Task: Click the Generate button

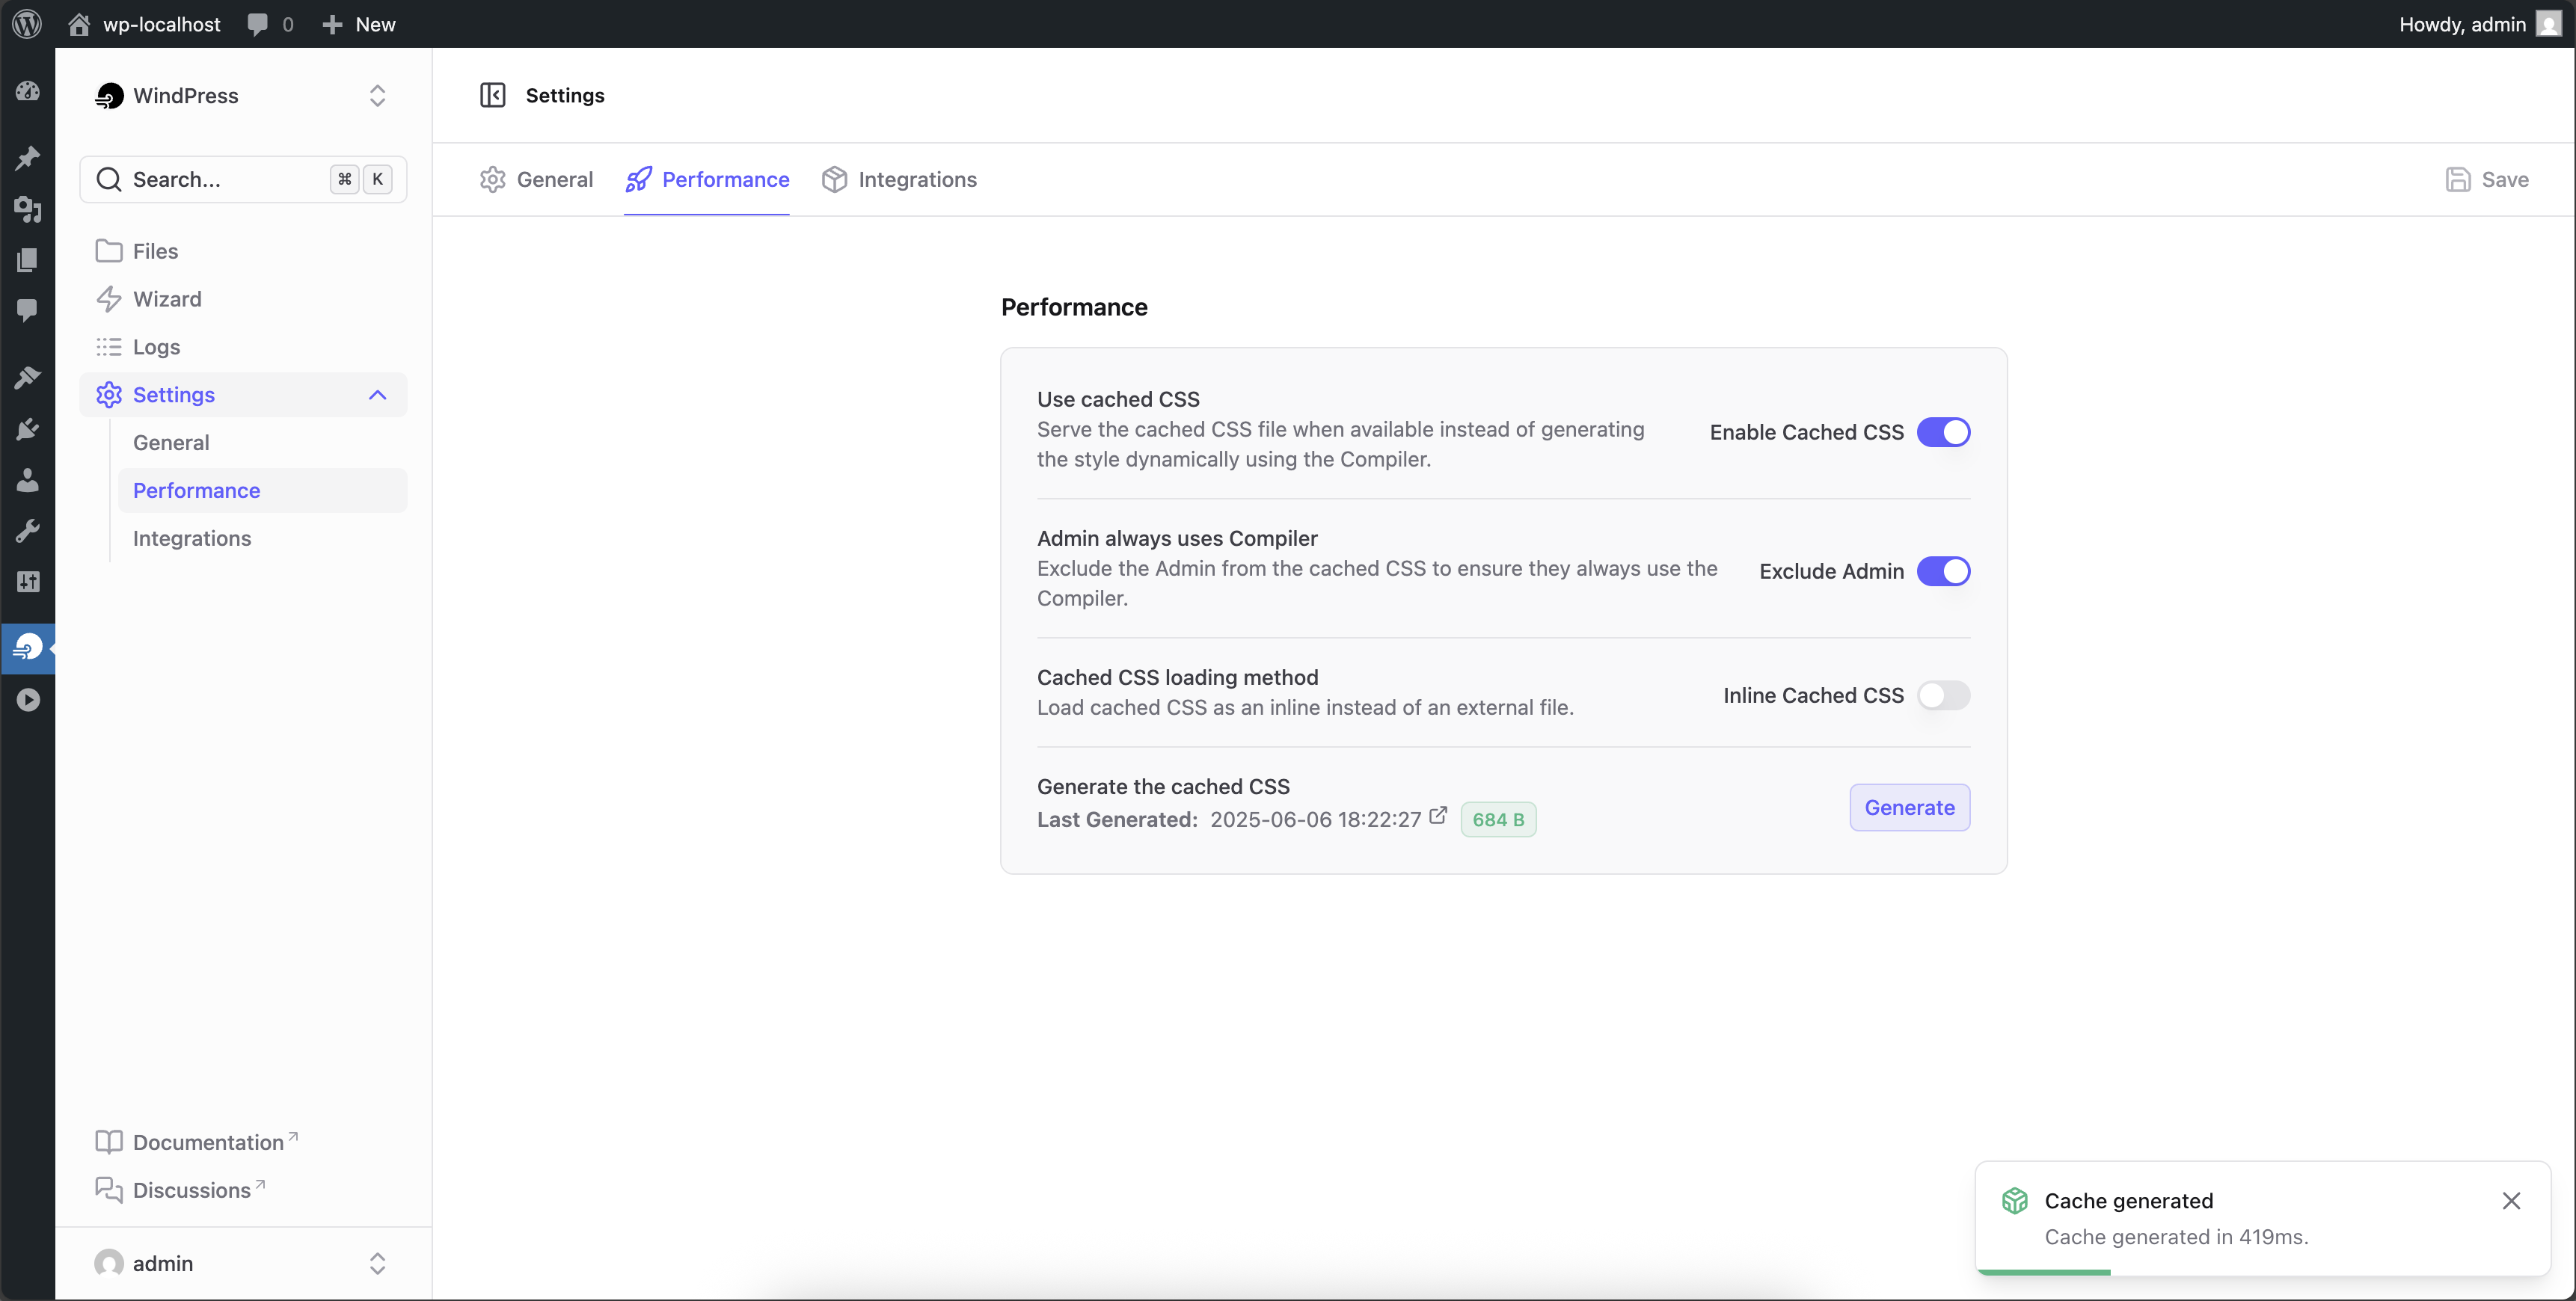Action: [x=1909, y=807]
